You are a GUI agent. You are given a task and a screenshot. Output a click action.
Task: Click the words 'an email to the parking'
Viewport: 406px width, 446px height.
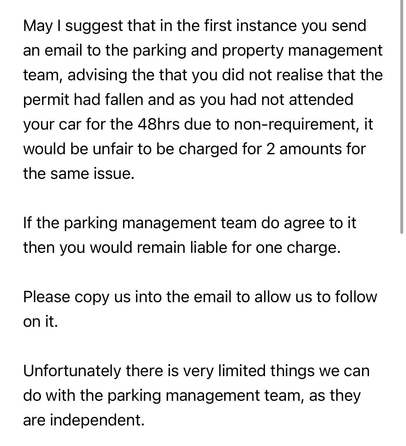[x=105, y=51]
